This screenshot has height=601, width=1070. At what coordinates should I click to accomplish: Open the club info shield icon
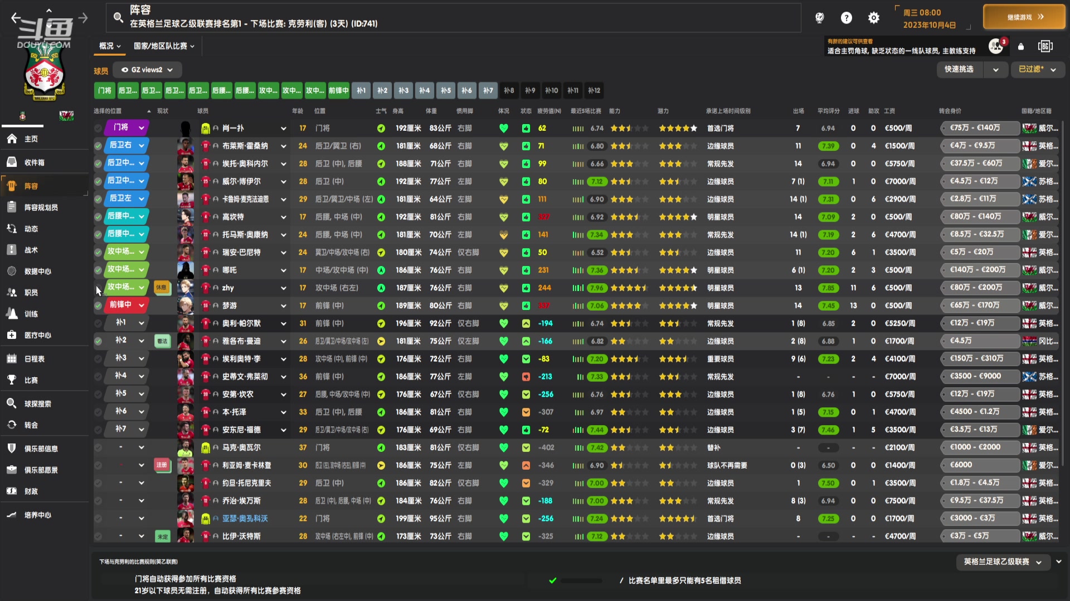point(12,448)
